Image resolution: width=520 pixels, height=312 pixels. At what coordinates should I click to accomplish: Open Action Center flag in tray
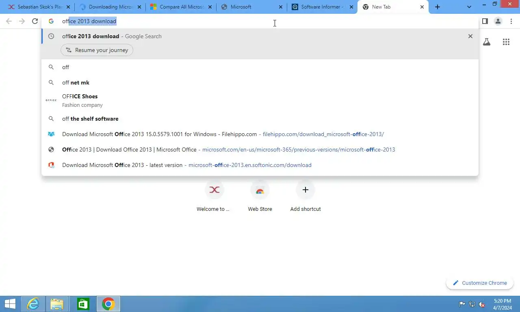[462, 304]
